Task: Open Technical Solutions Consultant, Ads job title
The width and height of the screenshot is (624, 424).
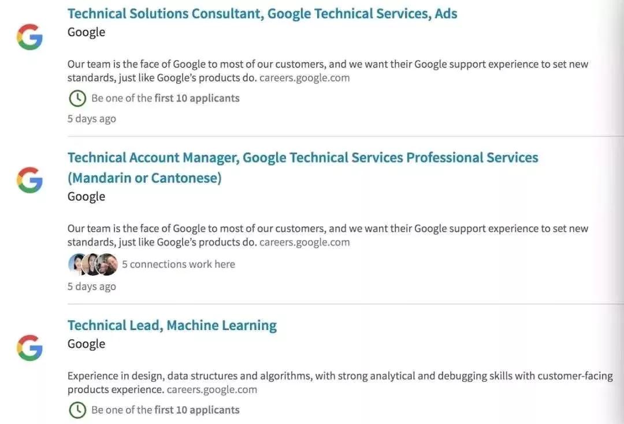Action: tap(262, 13)
